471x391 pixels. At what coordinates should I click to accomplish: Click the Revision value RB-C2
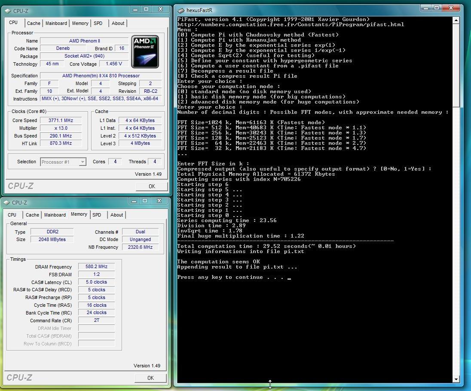pos(150,91)
